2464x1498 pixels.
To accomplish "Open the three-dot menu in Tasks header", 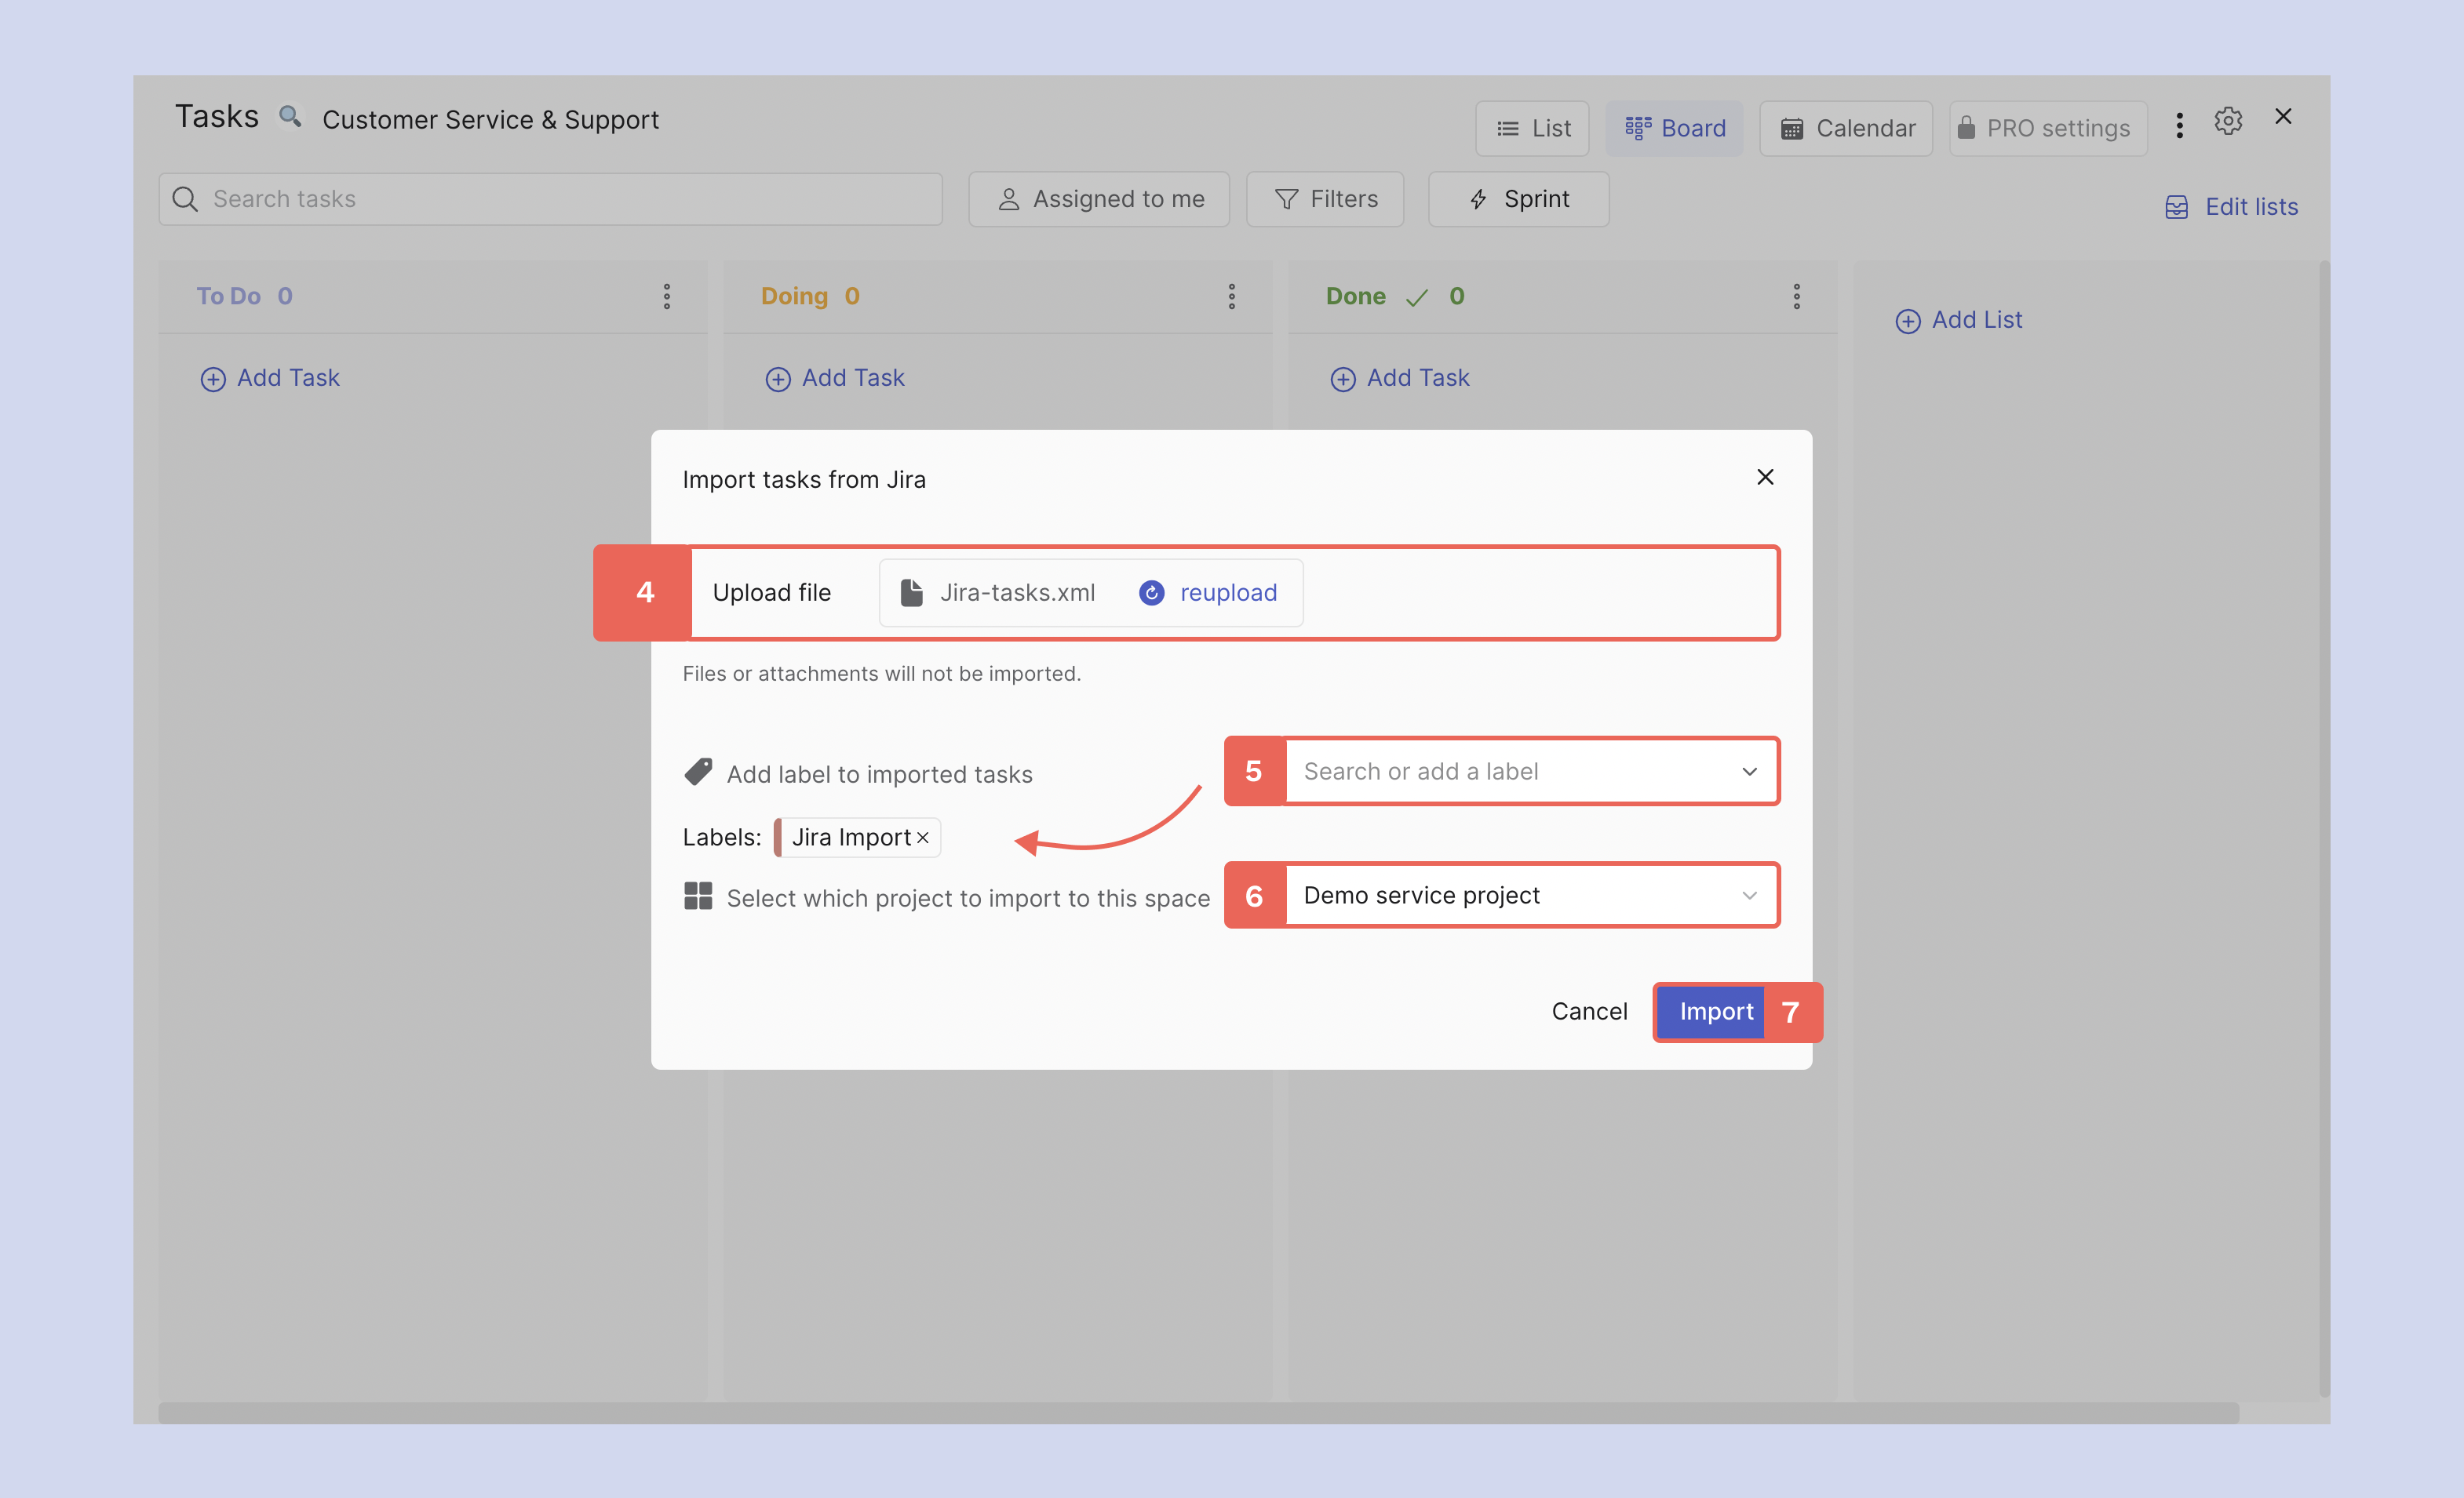I will click(x=2179, y=125).
